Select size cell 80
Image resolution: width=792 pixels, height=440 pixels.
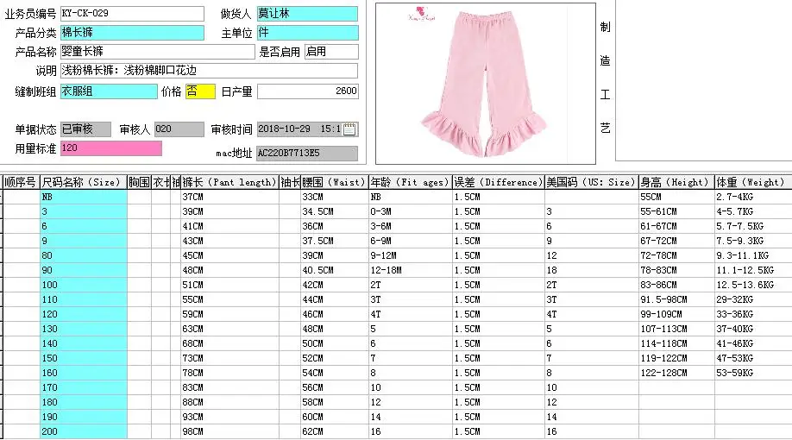84,255
